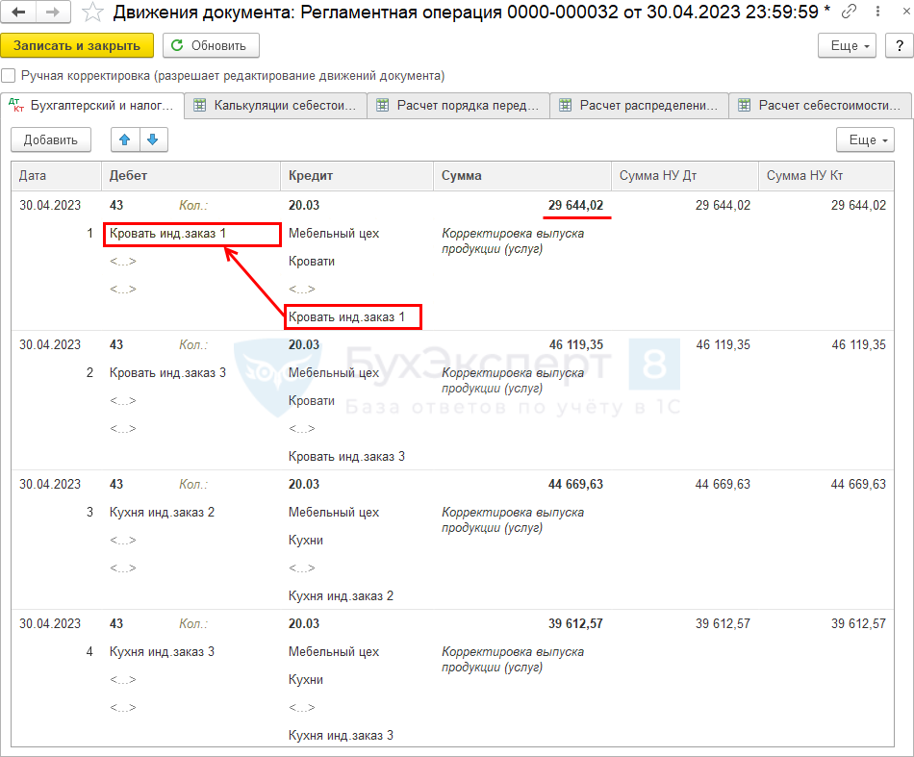Open the Расчет себестоимости tab
Image resolution: width=914 pixels, height=757 pixels.
[820, 106]
